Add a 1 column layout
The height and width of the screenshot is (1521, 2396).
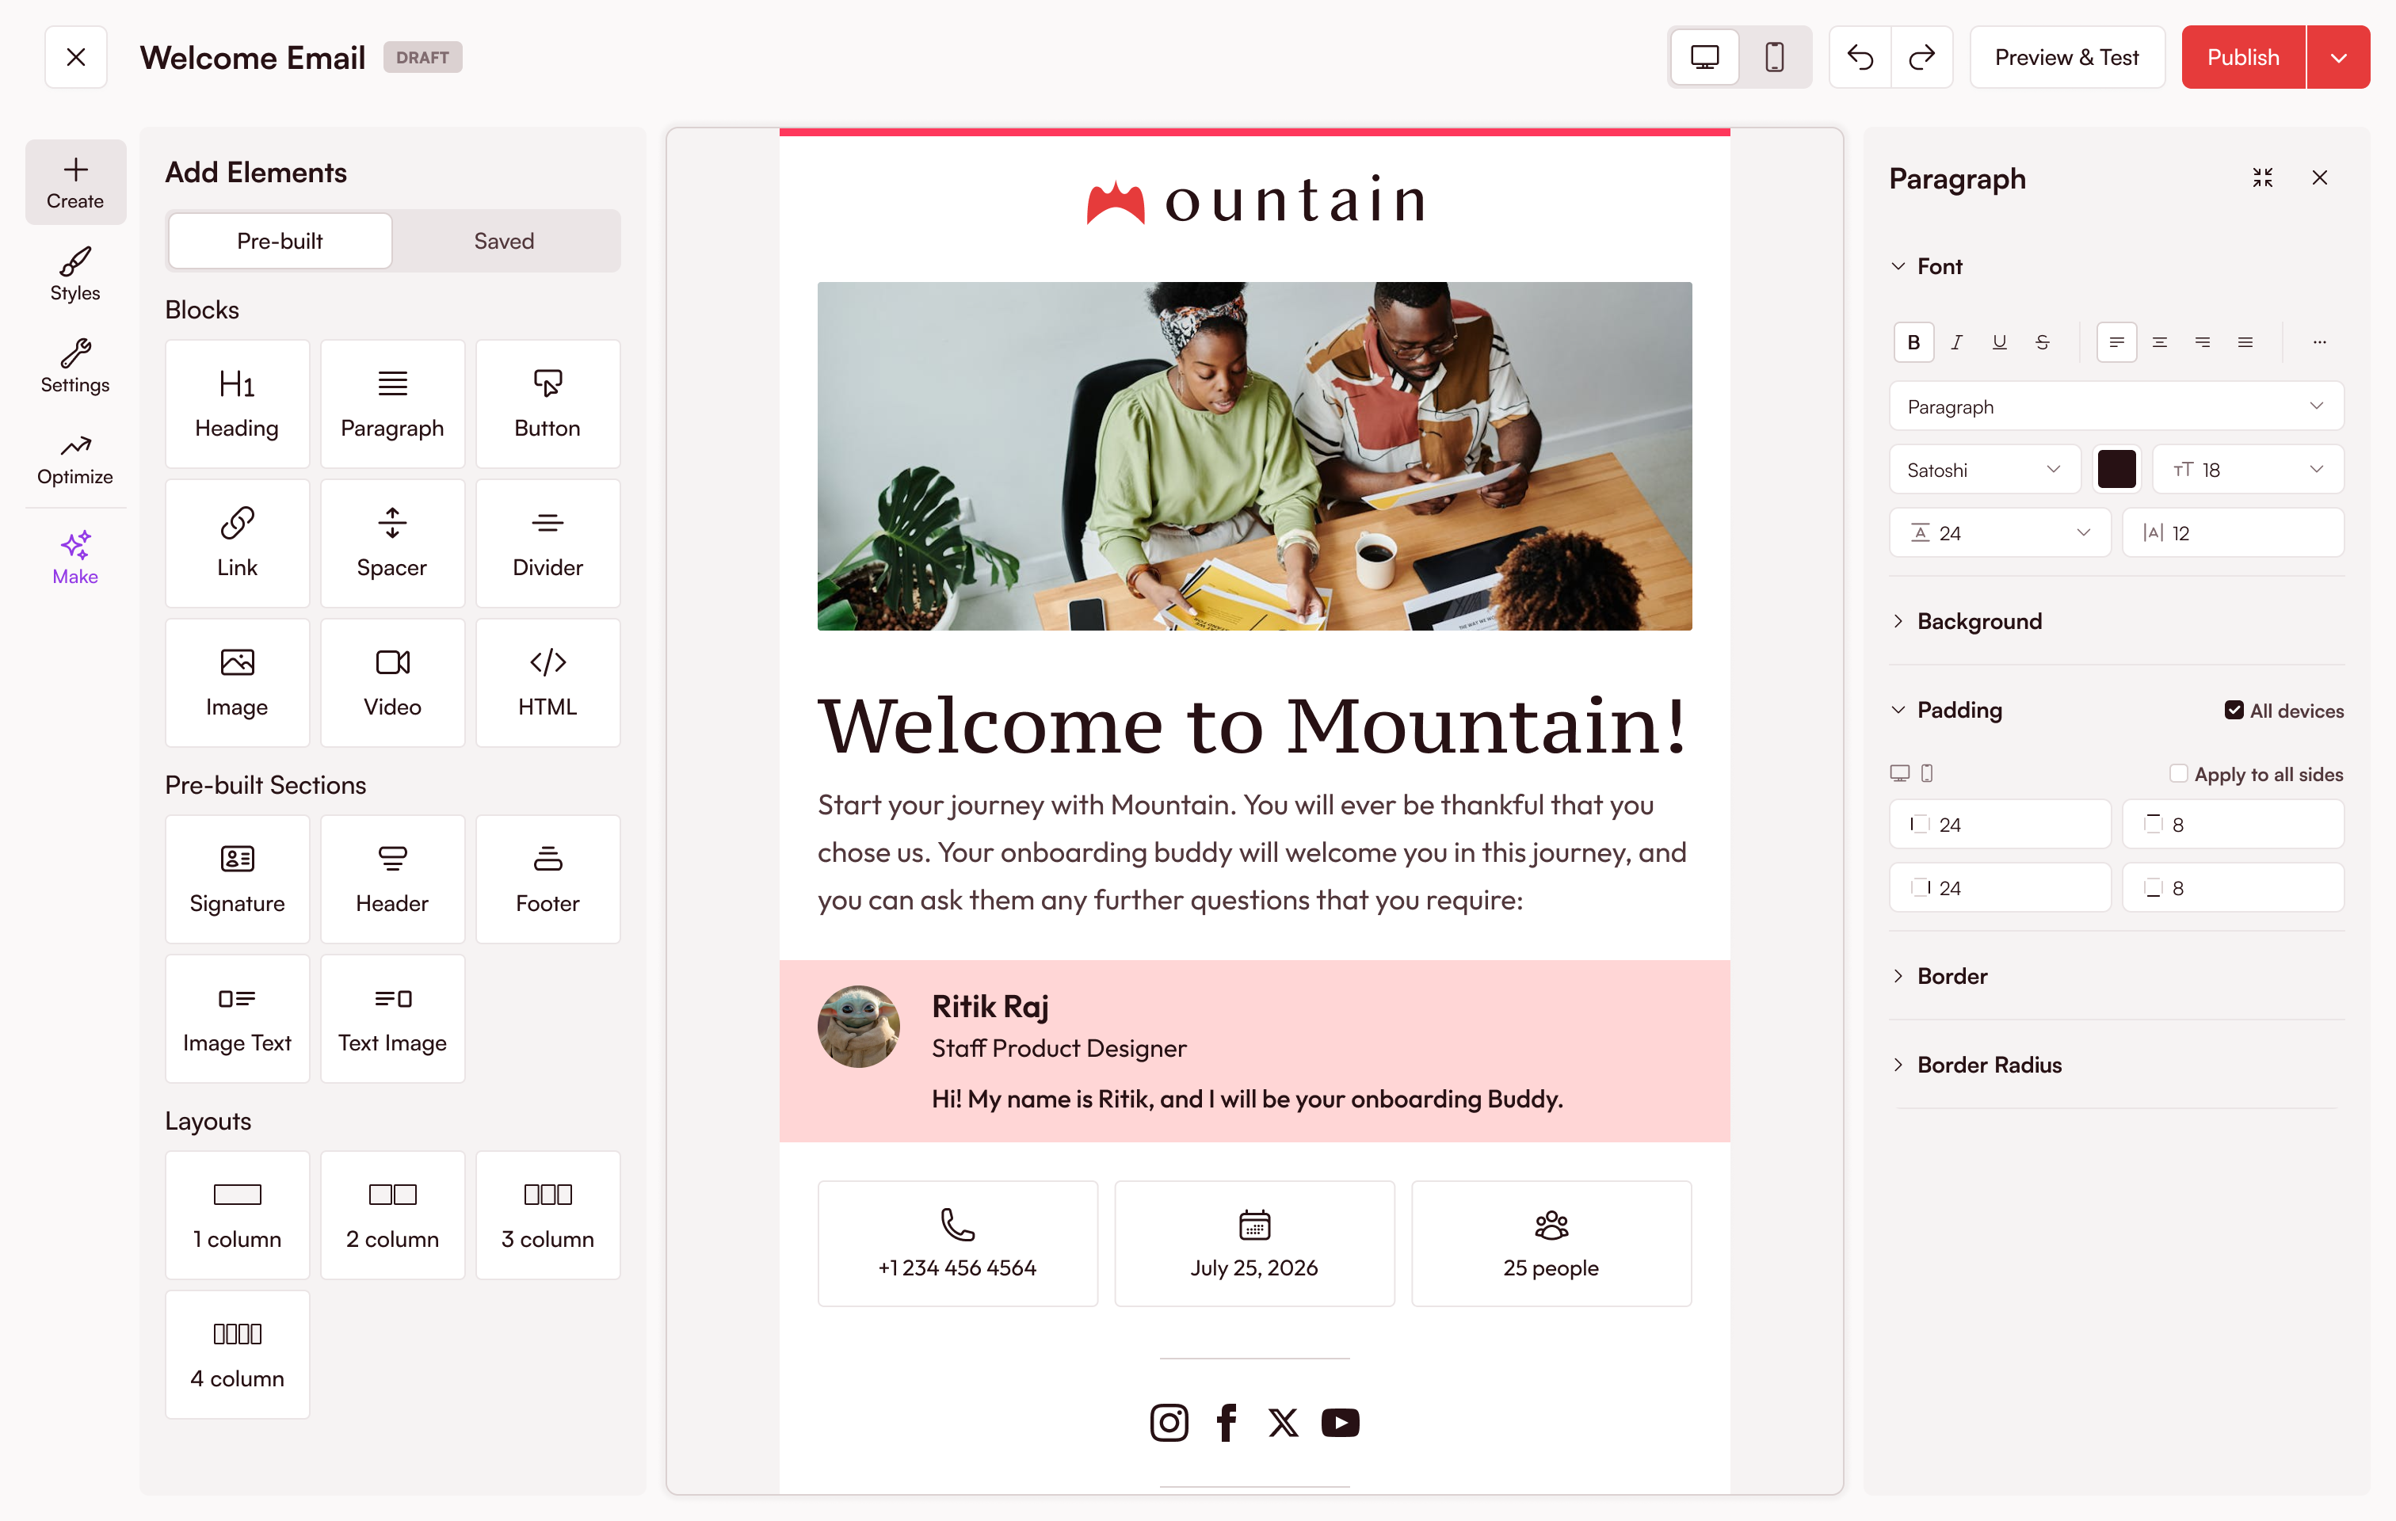tap(237, 1214)
